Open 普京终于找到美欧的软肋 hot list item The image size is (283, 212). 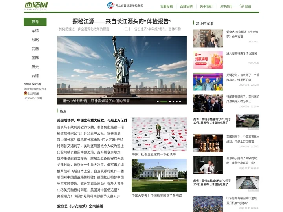[x=90, y=127]
